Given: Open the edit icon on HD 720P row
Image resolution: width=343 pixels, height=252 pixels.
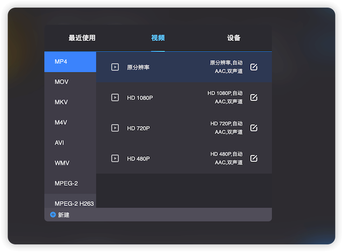Looking at the screenshot, I should [x=254, y=128].
